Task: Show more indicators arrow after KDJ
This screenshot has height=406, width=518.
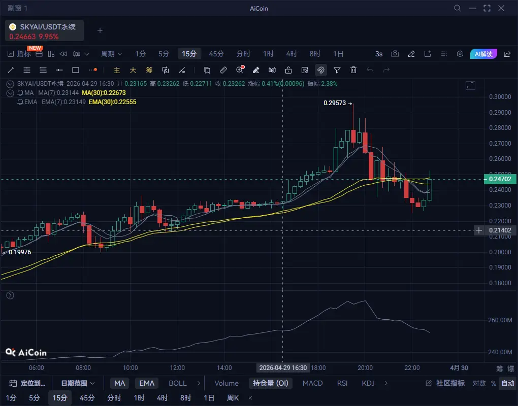Action: [x=386, y=383]
